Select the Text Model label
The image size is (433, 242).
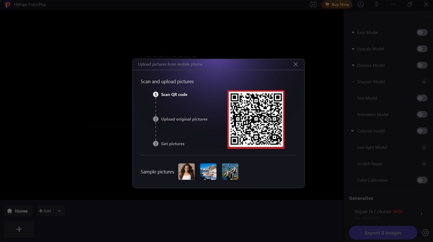(x=367, y=98)
